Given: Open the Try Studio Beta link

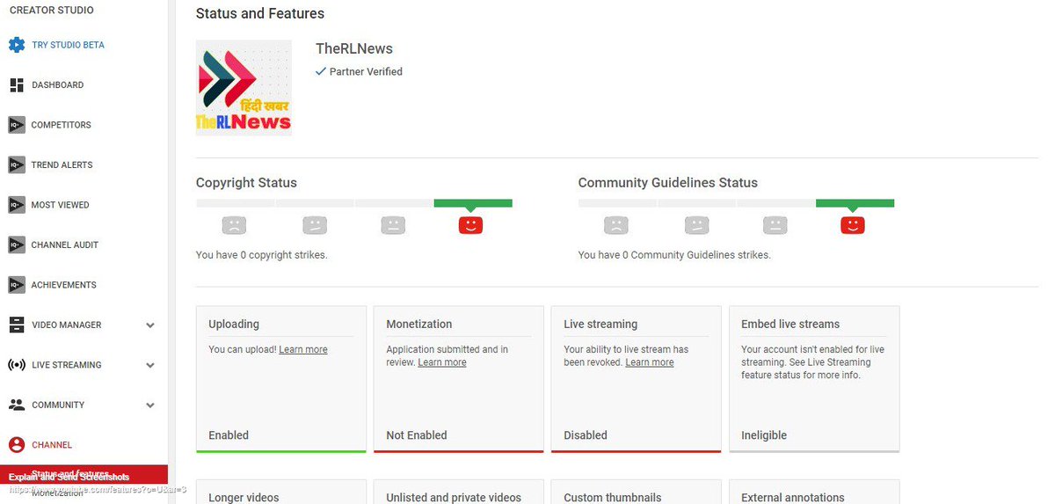Looking at the screenshot, I should (x=68, y=45).
